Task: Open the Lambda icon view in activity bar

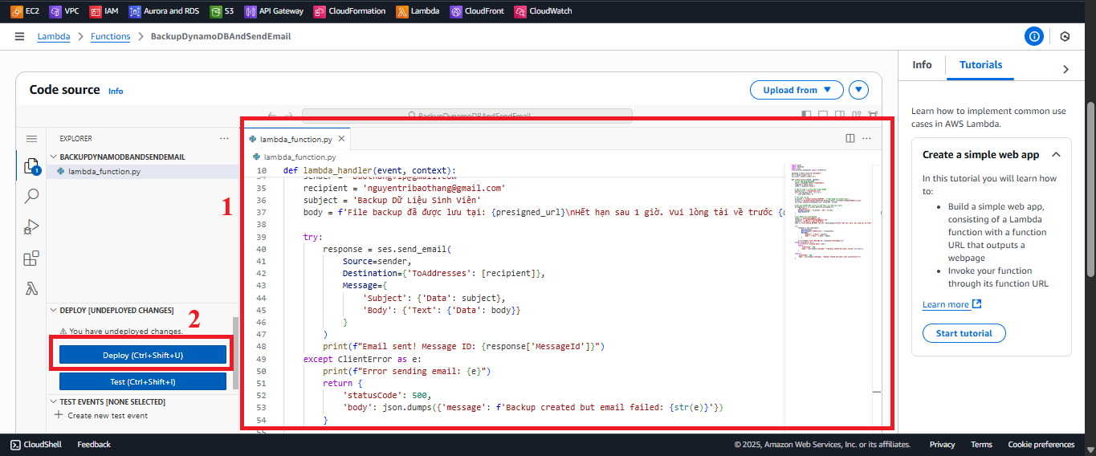Action: (31, 289)
